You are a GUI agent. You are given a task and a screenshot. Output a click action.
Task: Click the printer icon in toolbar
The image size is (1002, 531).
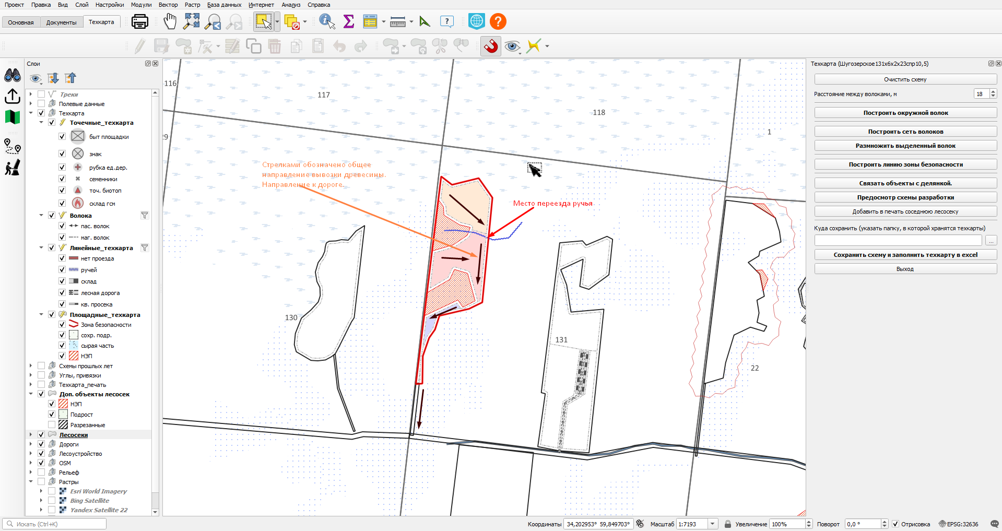140,21
